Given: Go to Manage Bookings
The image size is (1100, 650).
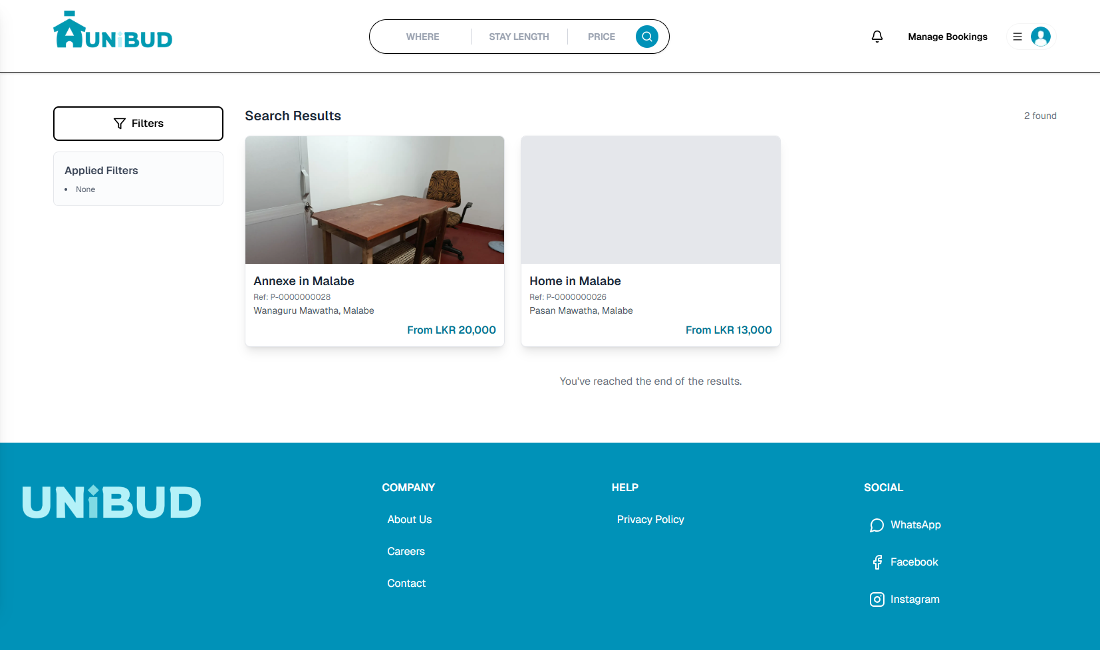Looking at the screenshot, I should [947, 37].
